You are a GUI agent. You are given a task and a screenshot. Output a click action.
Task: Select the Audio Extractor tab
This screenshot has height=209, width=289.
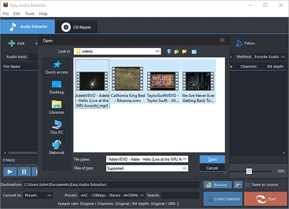27,26
